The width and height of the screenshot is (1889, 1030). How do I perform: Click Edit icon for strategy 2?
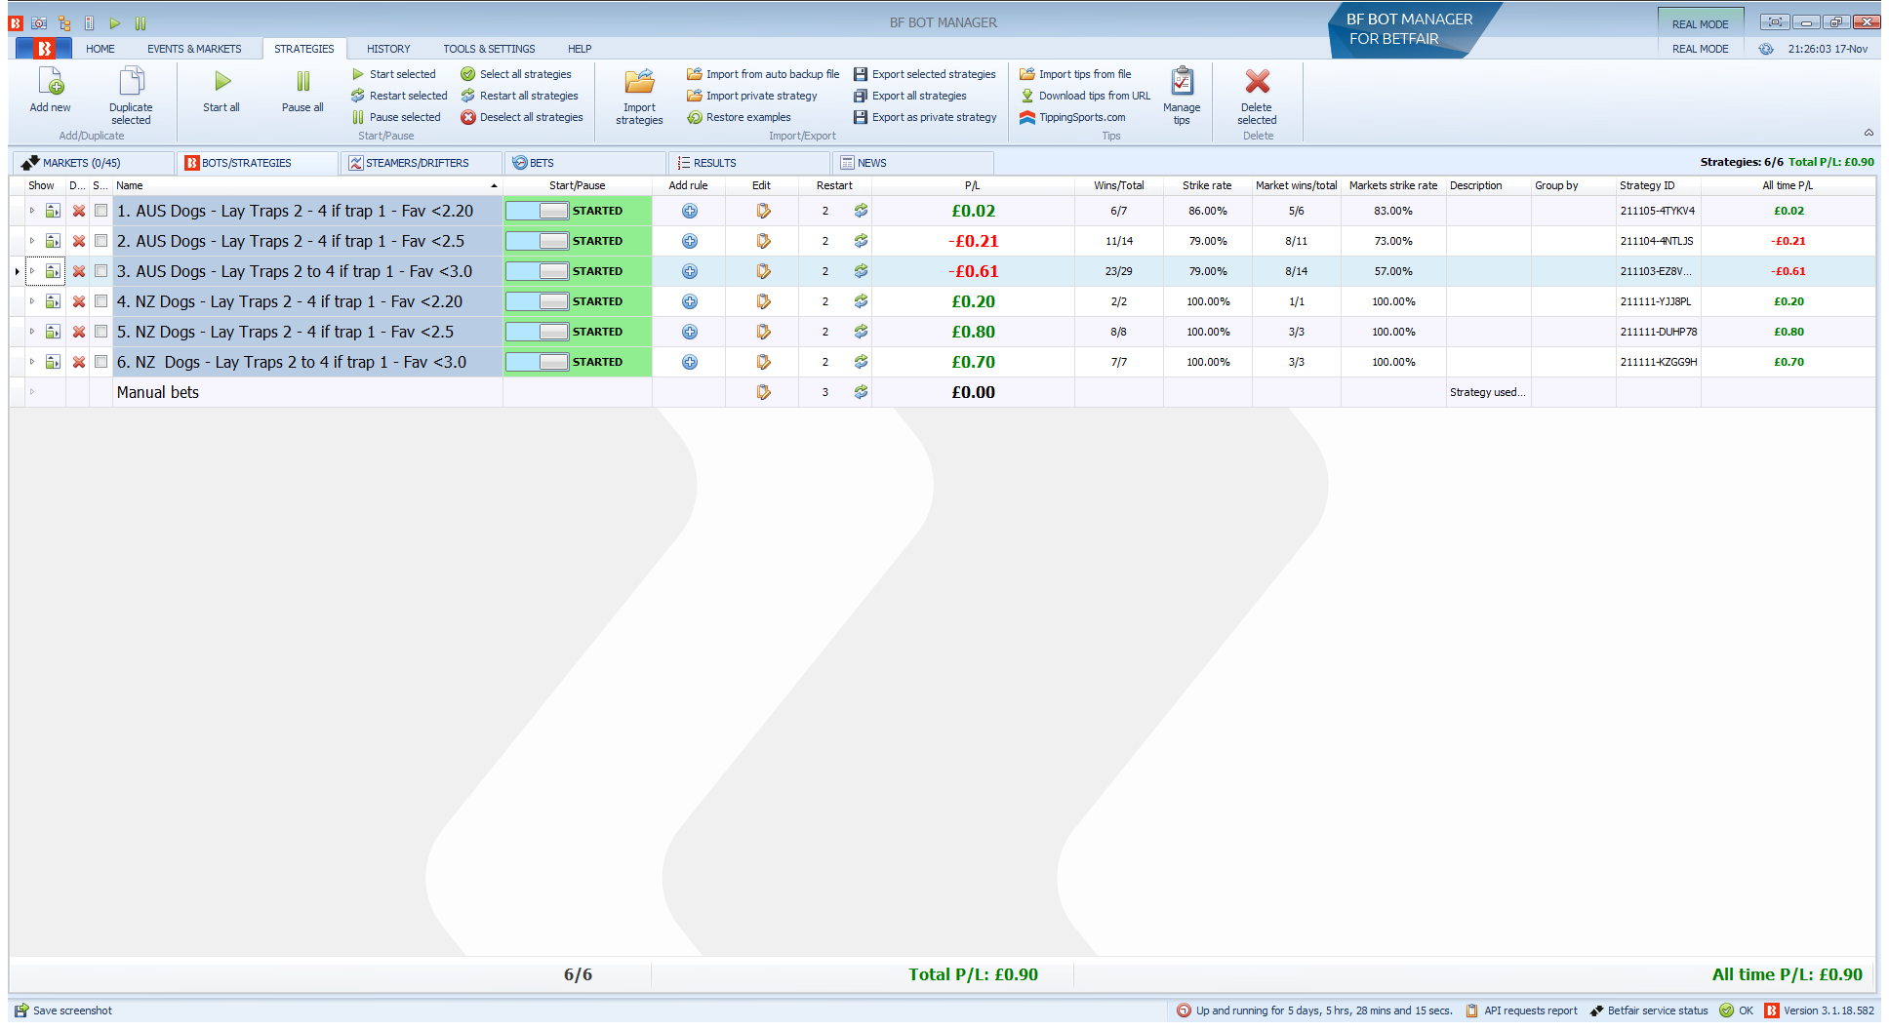[x=763, y=241]
